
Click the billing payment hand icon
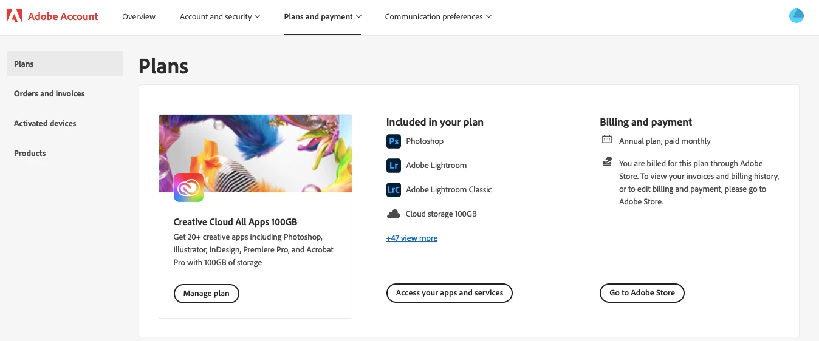[x=607, y=162]
